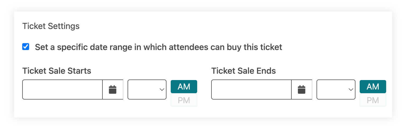Select AM for Ticket Sale Ends
406x129 pixels.
(373, 87)
